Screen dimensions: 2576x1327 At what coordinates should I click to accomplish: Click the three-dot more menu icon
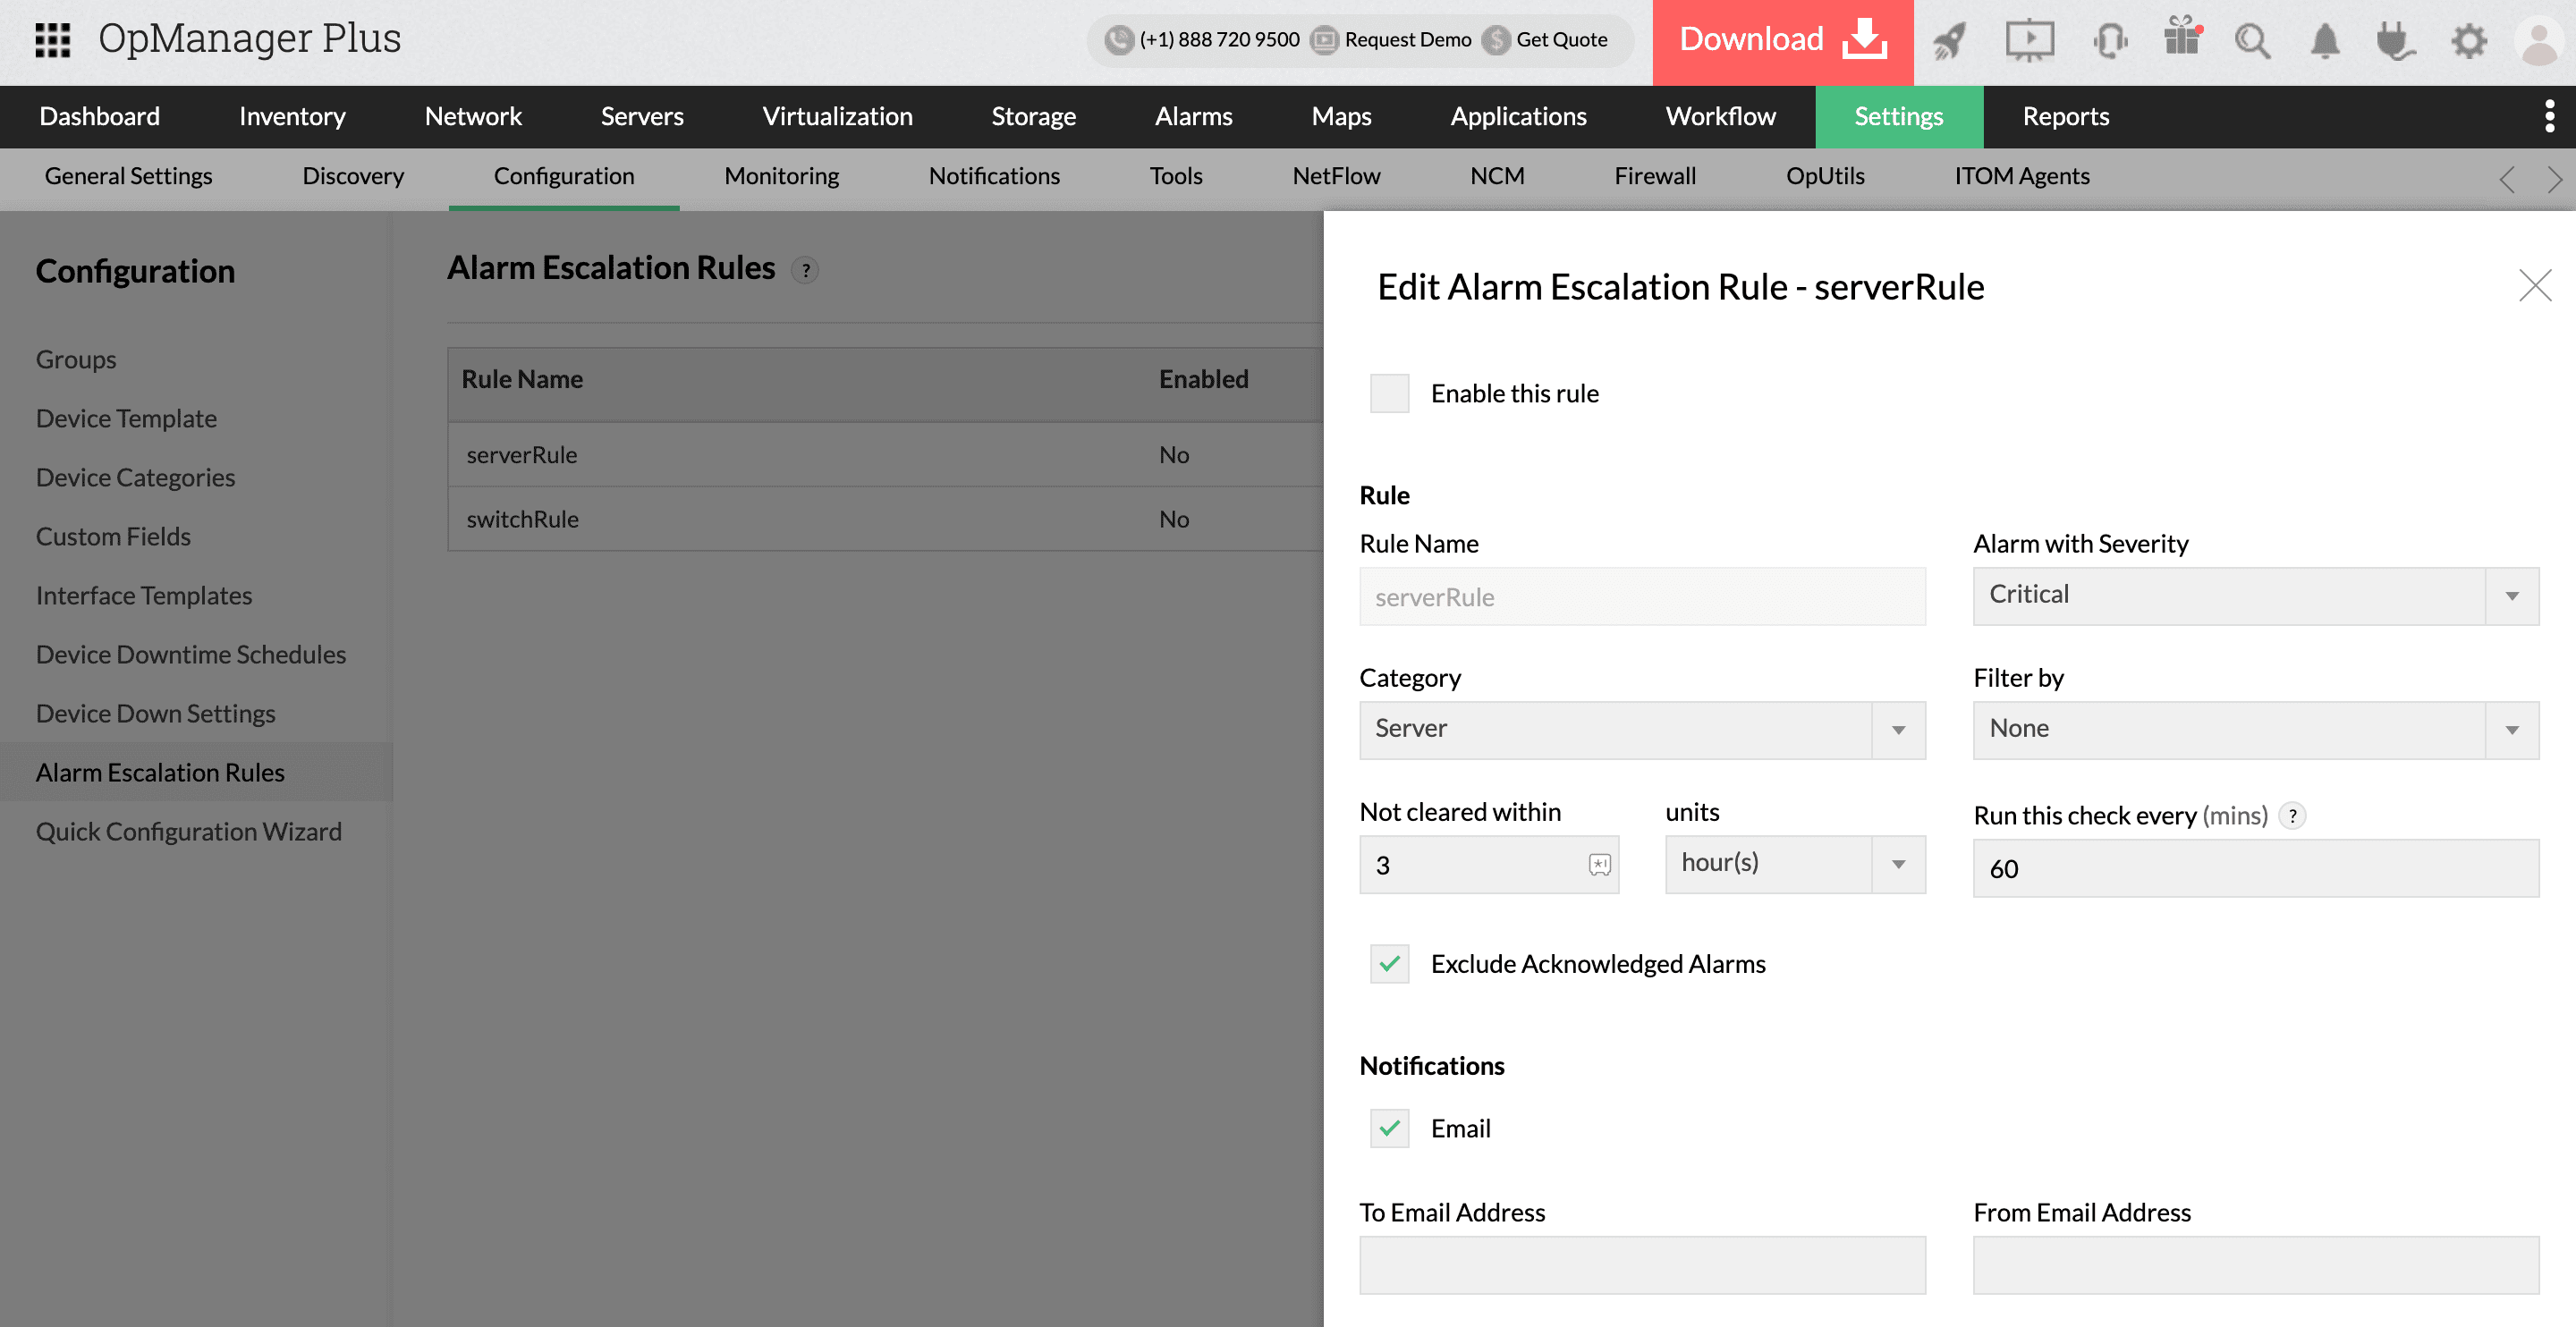[x=2549, y=116]
